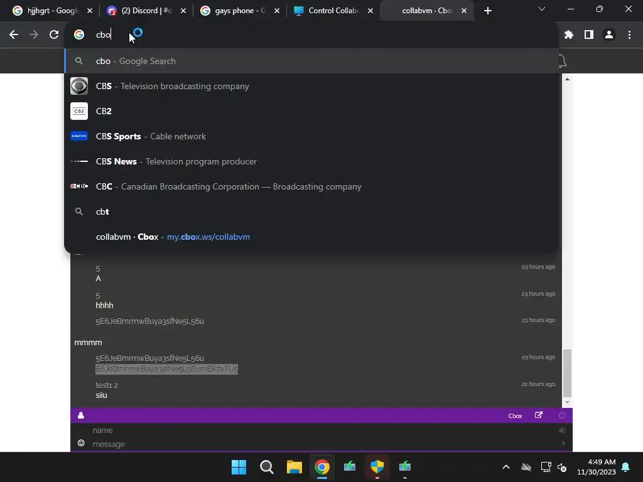Click the name input field
The height and width of the screenshot is (482, 643).
click(x=322, y=431)
